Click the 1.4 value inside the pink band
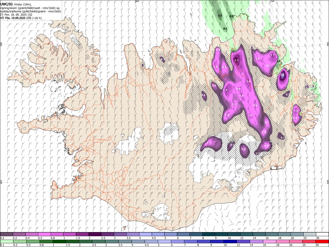The height and width of the screenshot is (247, 329). [248, 82]
